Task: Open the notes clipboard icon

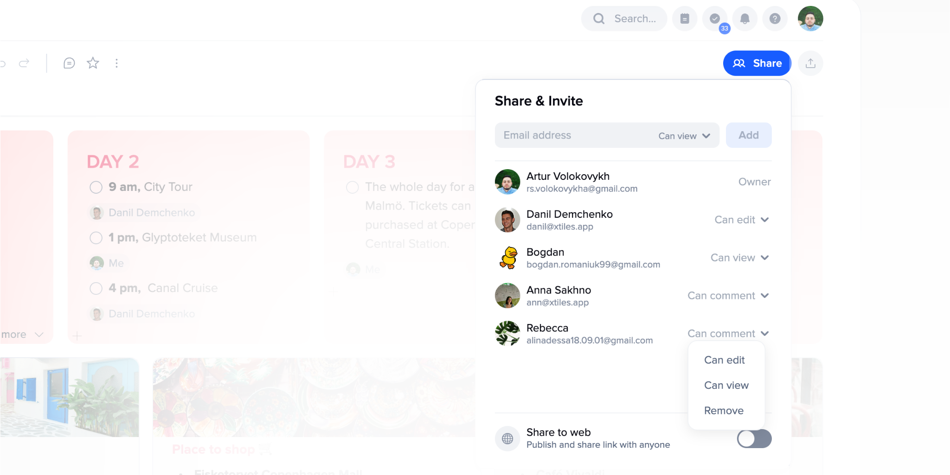Action: [x=685, y=19]
